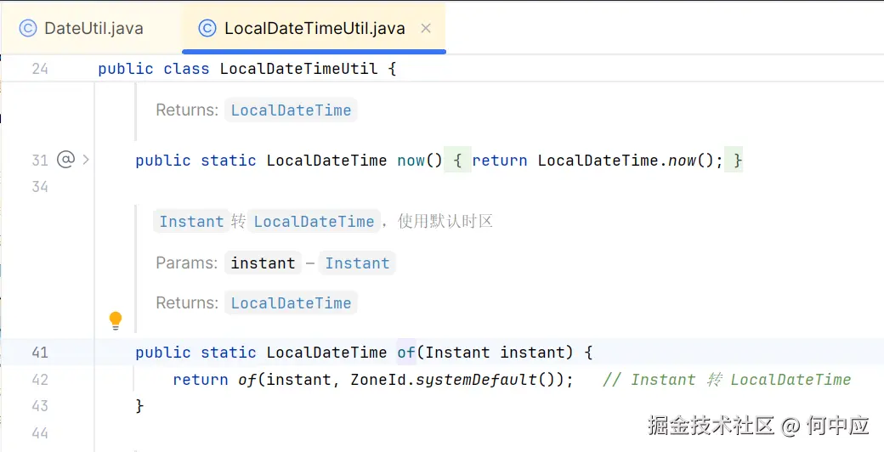This screenshot has height=452, width=884.
Task: Click LocalDateTimeUtil class name on line 24
Action: (x=299, y=70)
